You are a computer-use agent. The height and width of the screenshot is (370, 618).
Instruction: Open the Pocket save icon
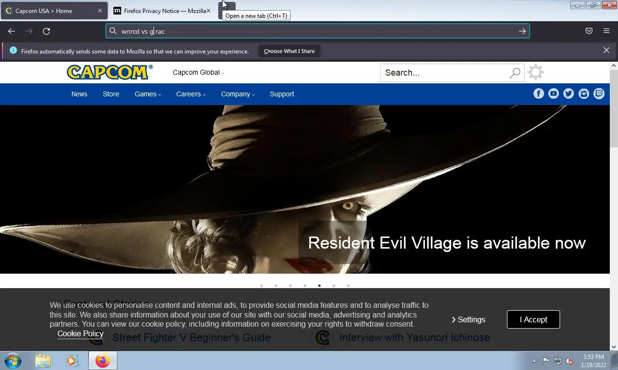point(589,31)
